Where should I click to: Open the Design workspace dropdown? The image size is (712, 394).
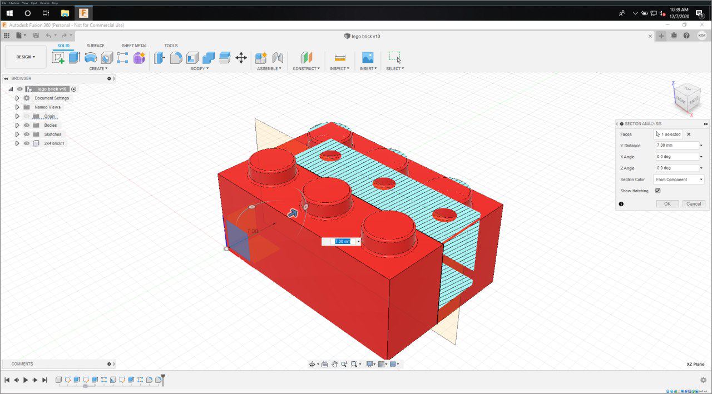pos(26,57)
